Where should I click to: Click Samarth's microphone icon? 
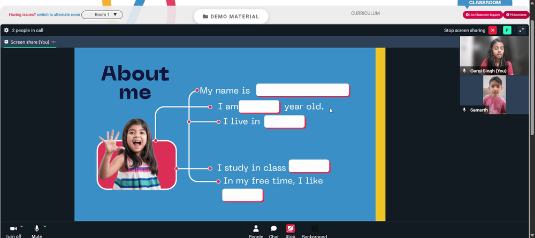click(464, 110)
